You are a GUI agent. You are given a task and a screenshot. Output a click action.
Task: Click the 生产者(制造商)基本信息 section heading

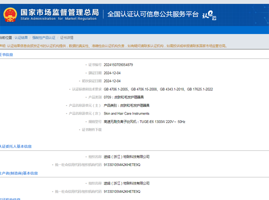18,173
